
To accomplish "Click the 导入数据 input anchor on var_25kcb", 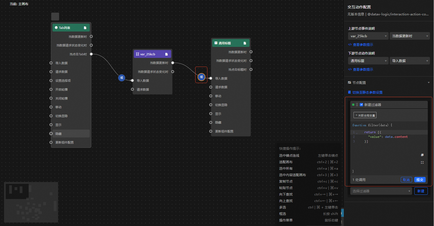I will [x=132, y=80].
